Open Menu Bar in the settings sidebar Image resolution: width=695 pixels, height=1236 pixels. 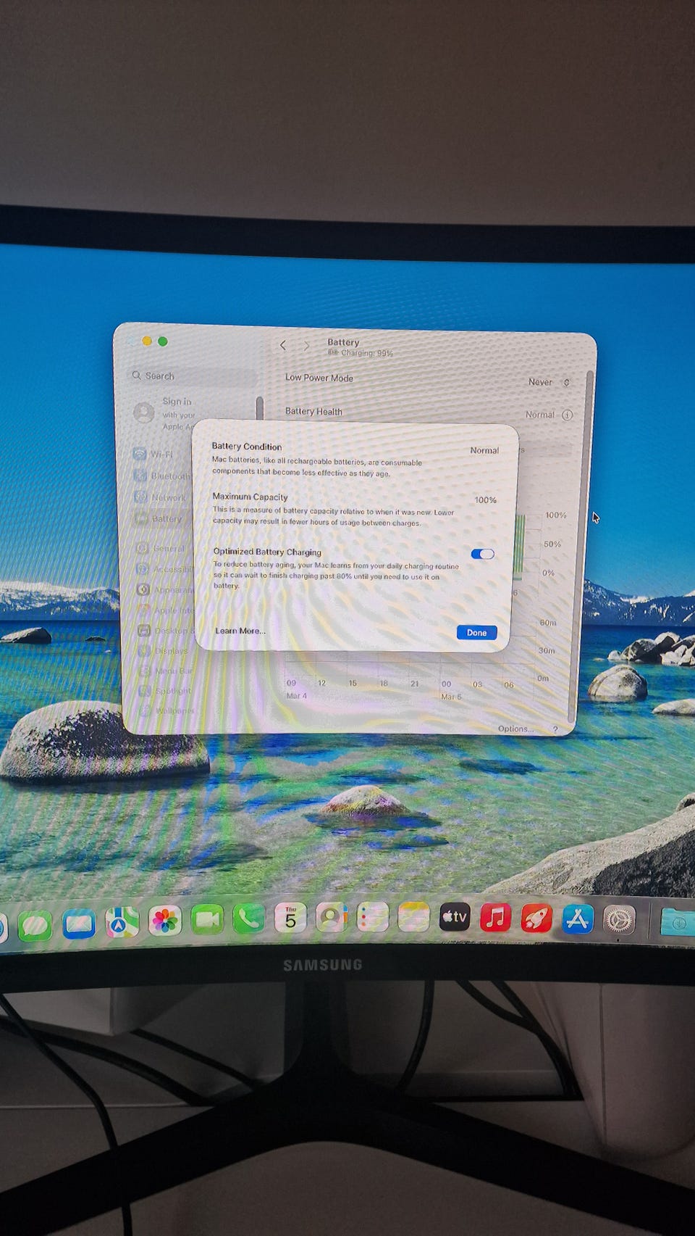(166, 671)
